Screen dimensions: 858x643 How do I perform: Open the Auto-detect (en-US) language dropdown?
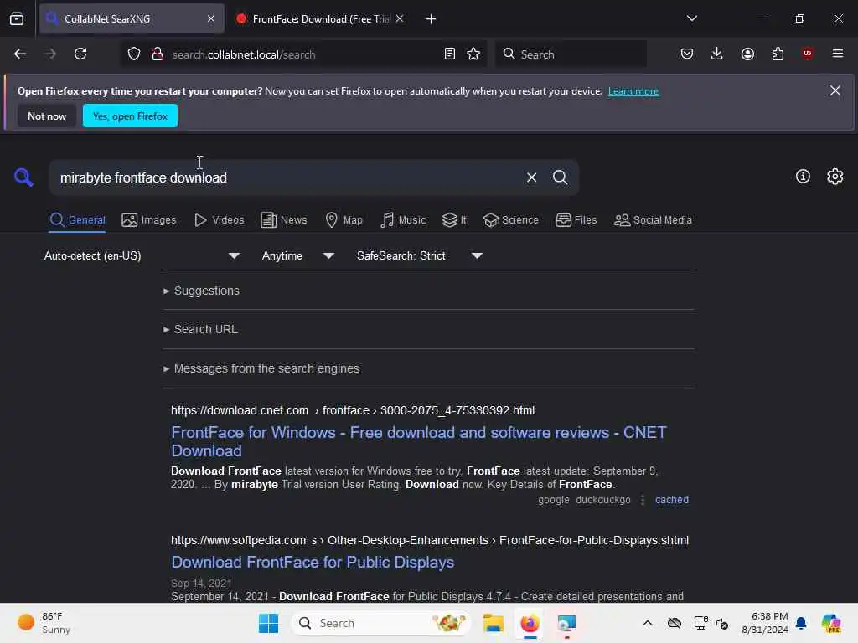coord(142,255)
